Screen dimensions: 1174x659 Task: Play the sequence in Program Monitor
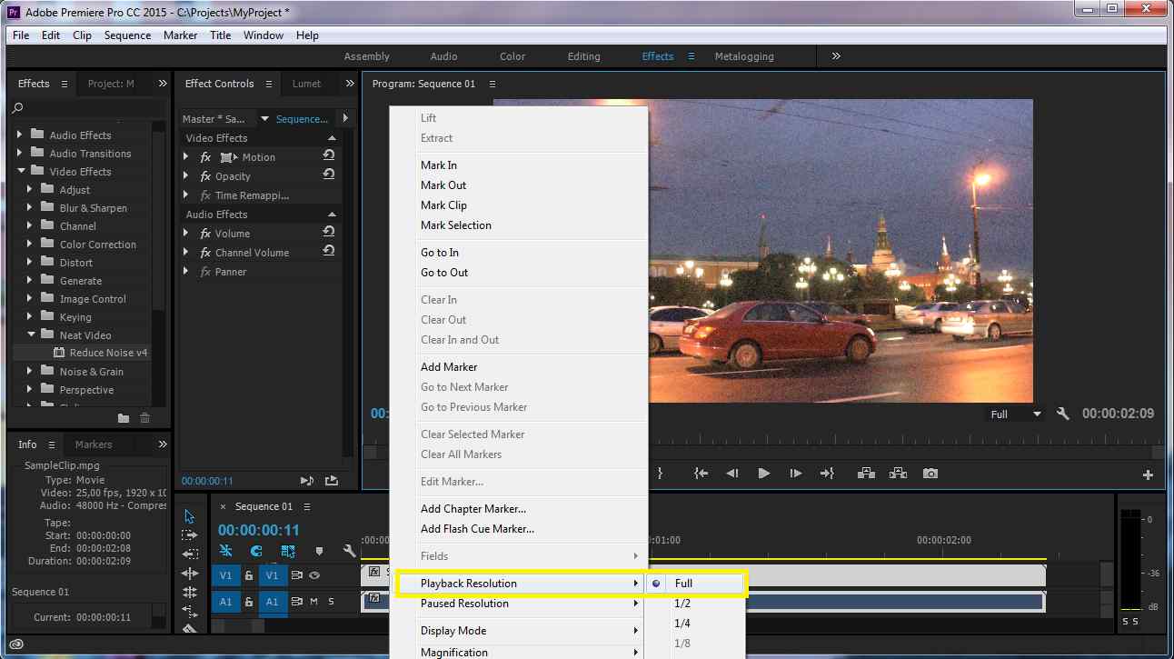[x=763, y=474]
